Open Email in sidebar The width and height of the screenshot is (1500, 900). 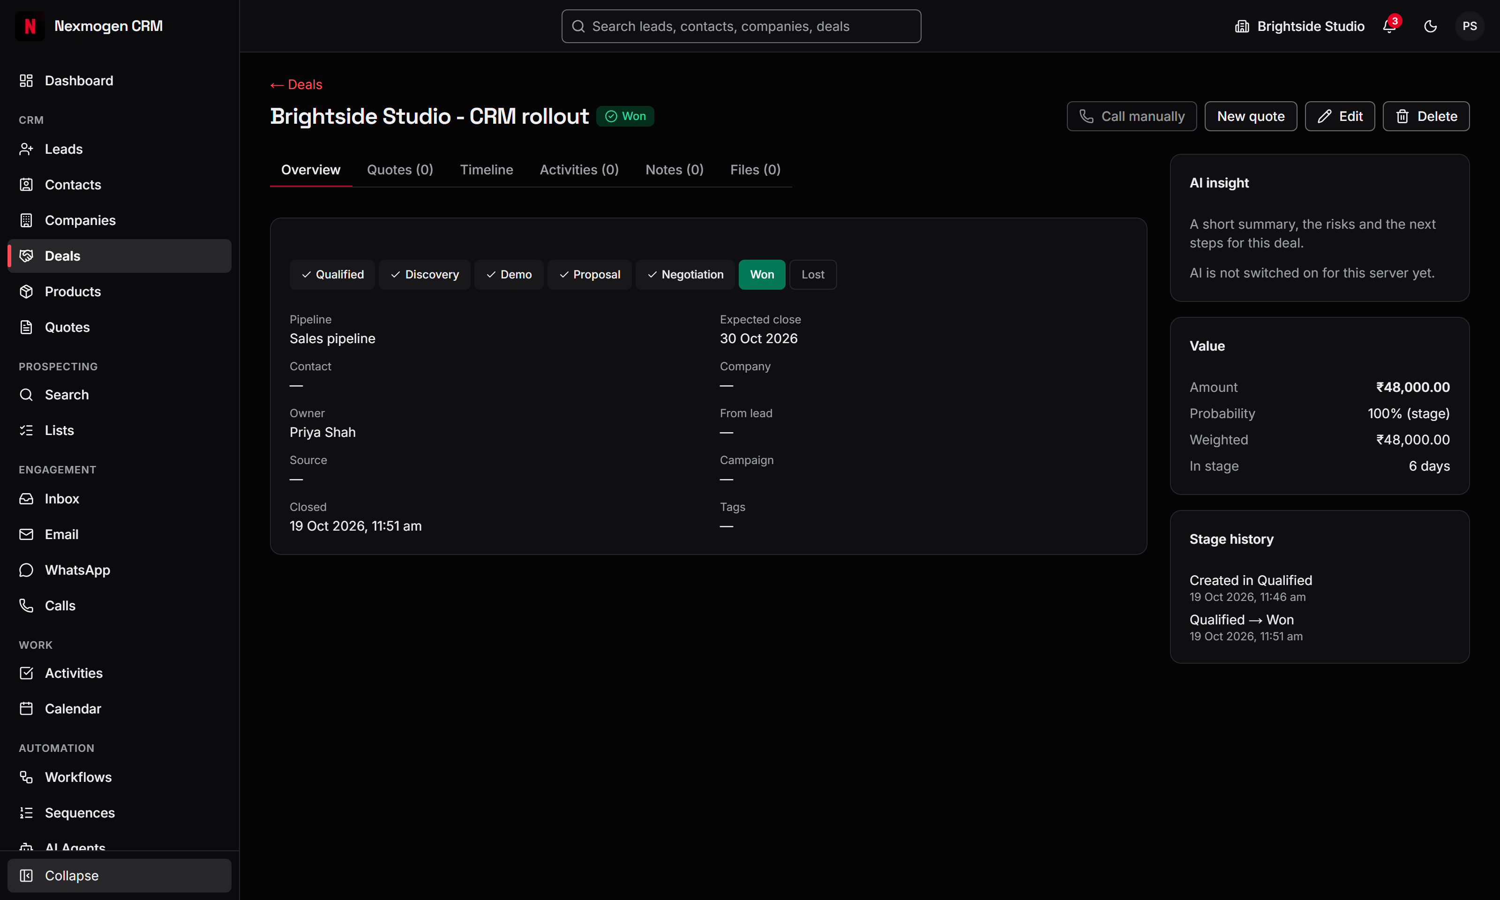tap(120, 534)
